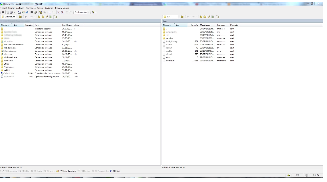327x182 pixels.
Task: Go to remote root directory icon
Action: (205, 17)
